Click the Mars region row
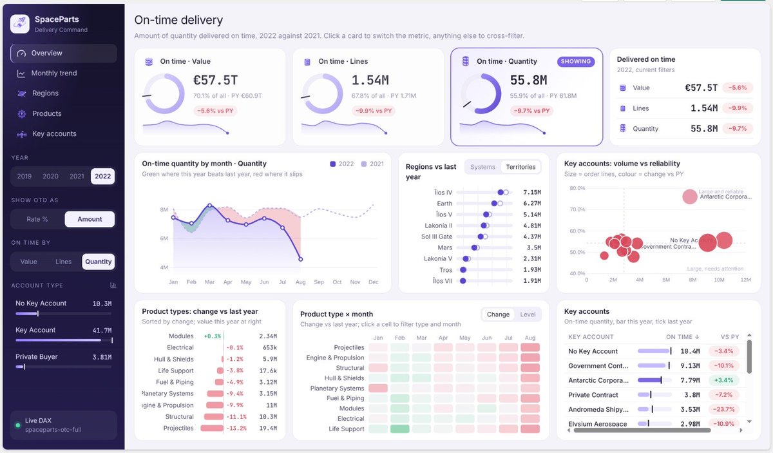 point(473,247)
